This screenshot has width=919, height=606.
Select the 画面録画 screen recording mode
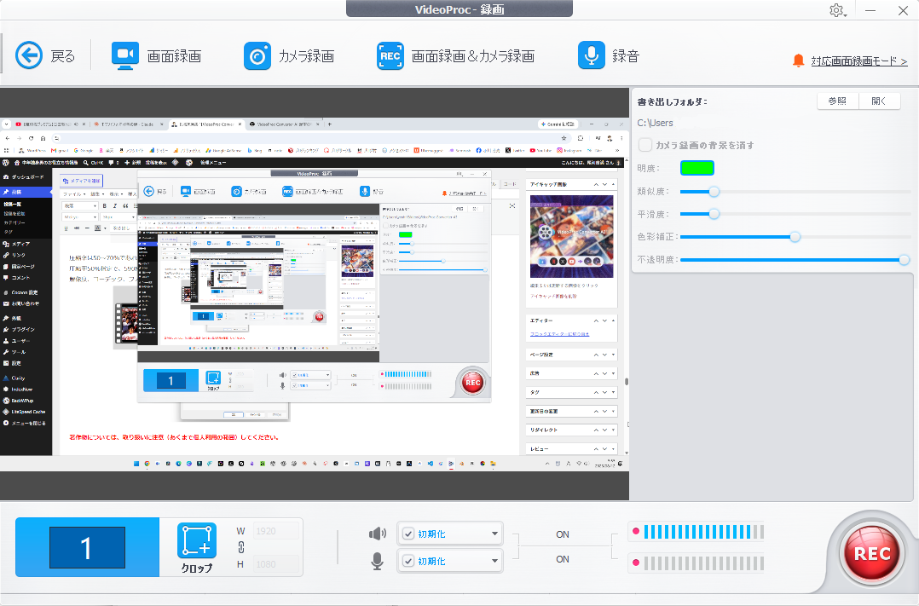pyautogui.click(x=156, y=55)
